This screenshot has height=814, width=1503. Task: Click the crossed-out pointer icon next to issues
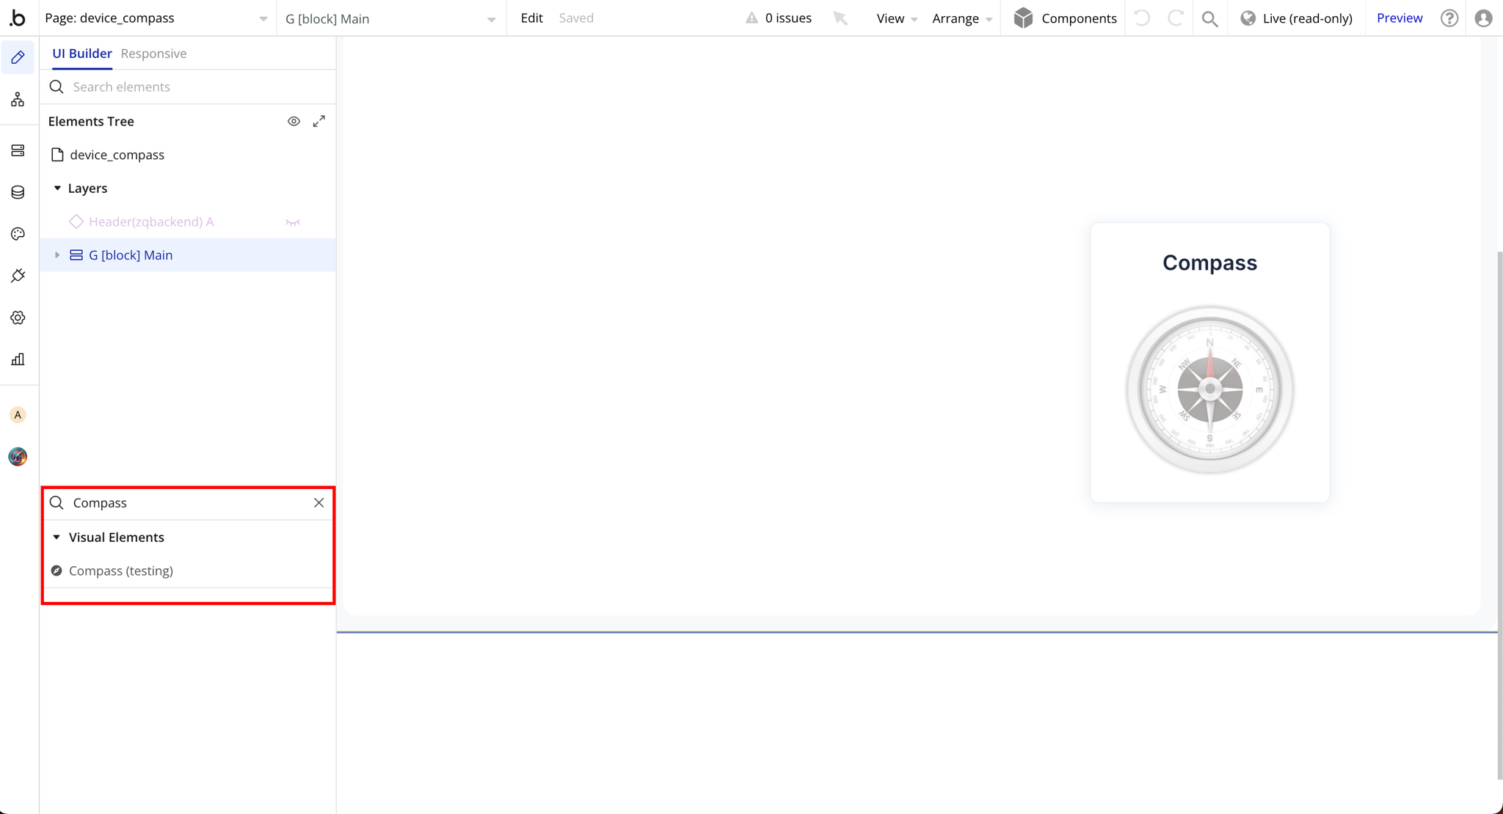click(840, 18)
